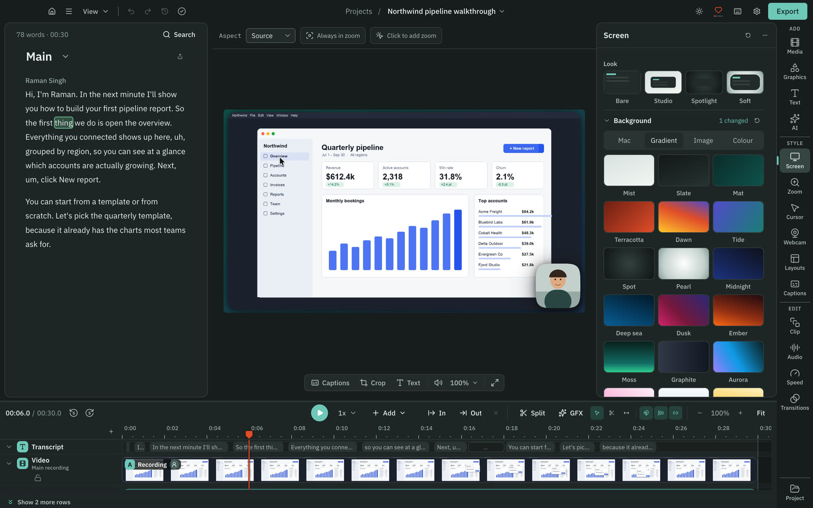Select the Gradient background tab
The height and width of the screenshot is (508, 813).
click(664, 140)
